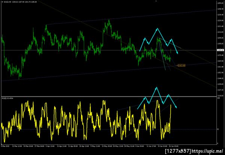Click the '26 Jun 09:00' time axis label
Screen dimensions: 225x155
click(x=174, y=146)
